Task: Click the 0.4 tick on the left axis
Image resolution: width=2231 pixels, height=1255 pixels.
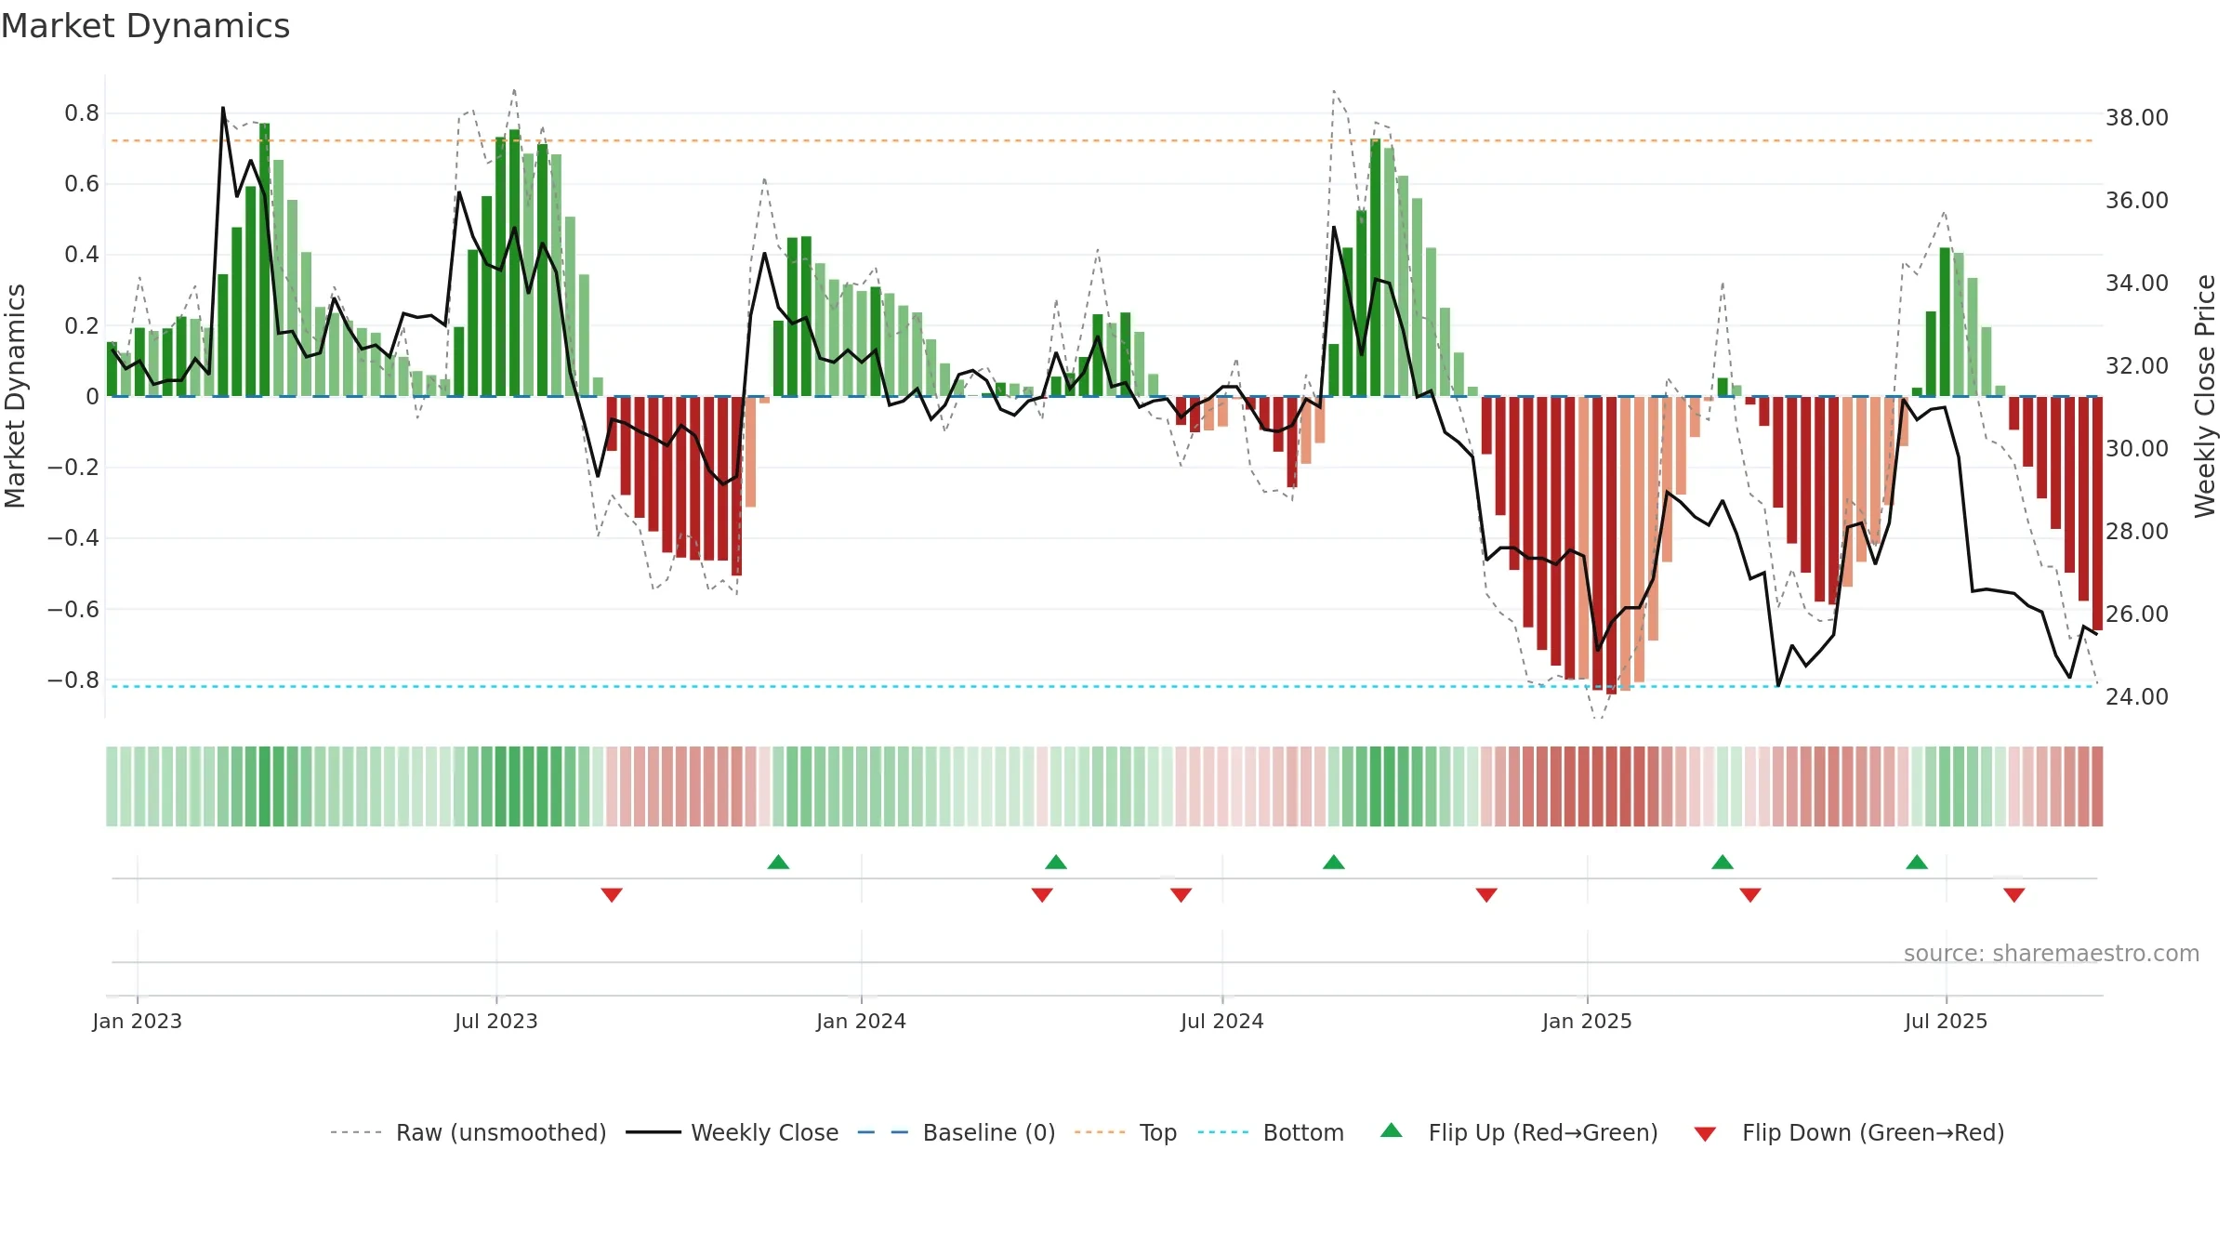Action: 82,255
